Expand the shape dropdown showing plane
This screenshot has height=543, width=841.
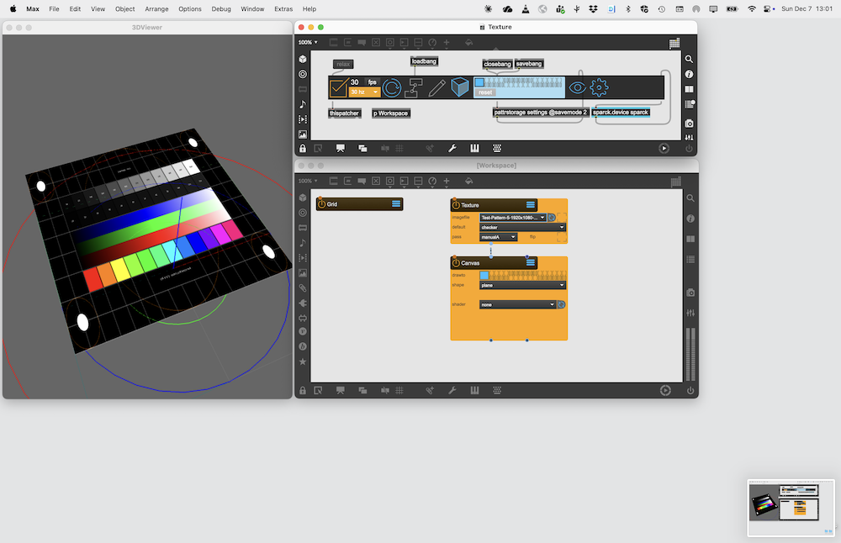[x=521, y=285]
